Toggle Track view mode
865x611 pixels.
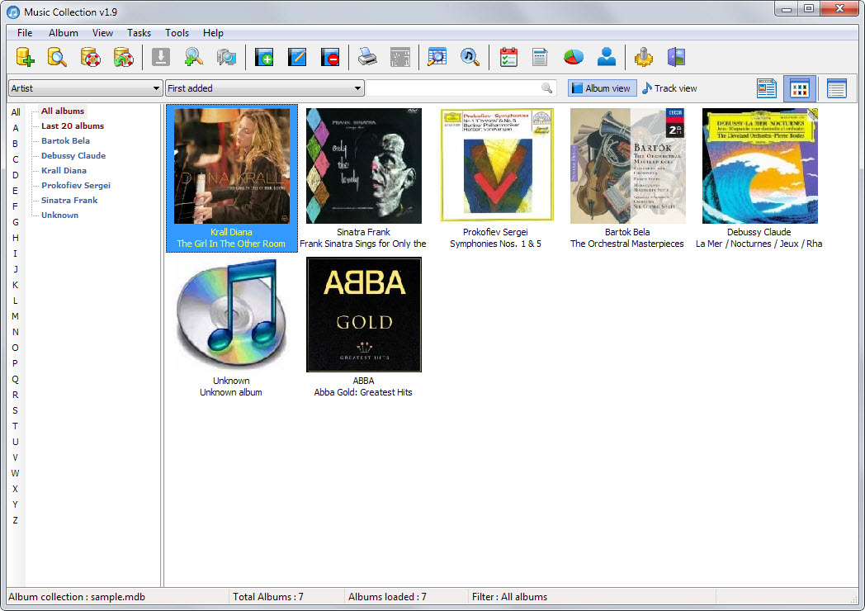pos(669,88)
